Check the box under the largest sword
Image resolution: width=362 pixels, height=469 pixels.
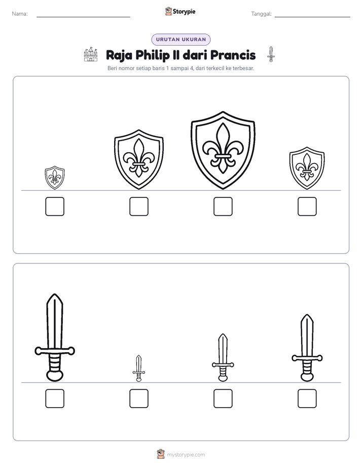[x=55, y=398]
